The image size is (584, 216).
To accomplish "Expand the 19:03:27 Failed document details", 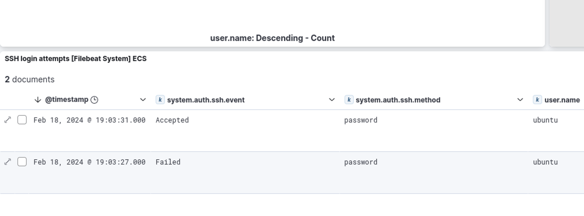I will click(x=8, y=162).
